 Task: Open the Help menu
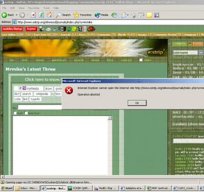[x=56, y=8]
